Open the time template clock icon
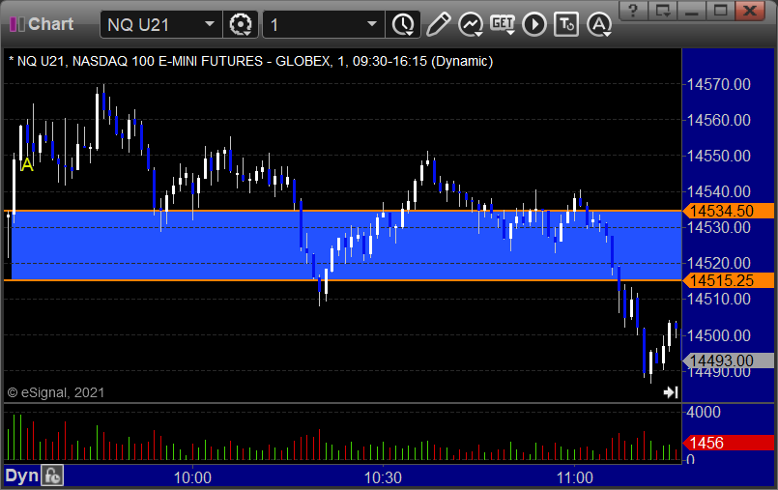This screenshot has height=490, width=778. 403,24
